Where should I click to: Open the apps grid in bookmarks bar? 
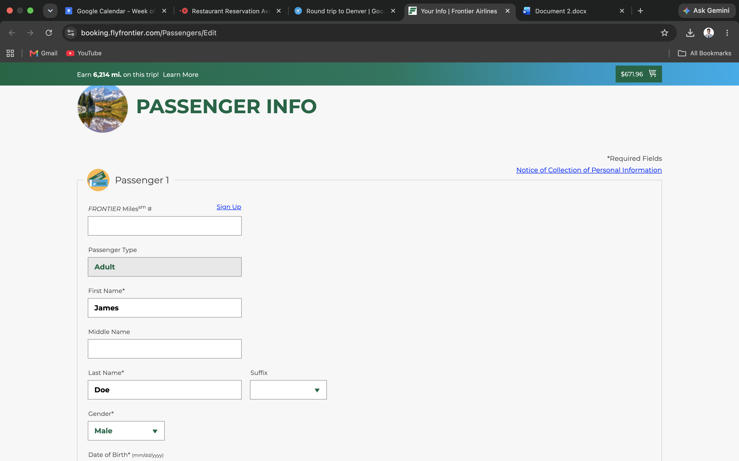click(x=10, y=53)
